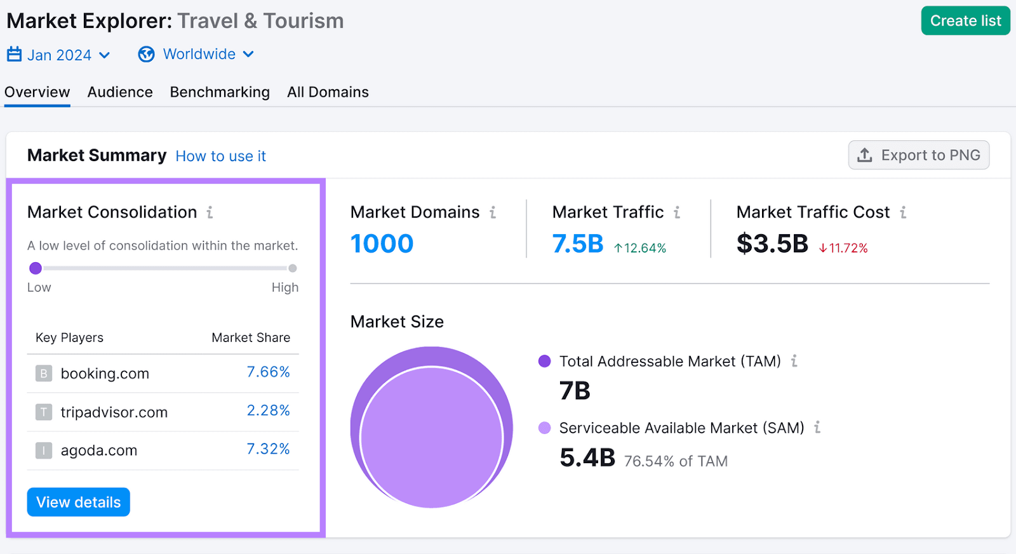Open the Jan 2024 date dropdown
Screen dimensions: 1016x554
pos(59,55)
